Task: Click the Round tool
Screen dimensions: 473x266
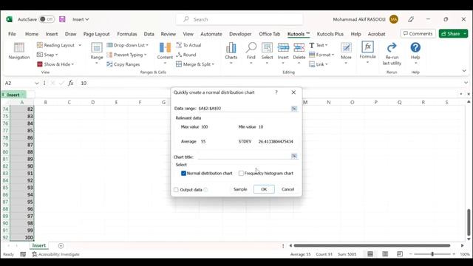Action: tap(186, 55)
